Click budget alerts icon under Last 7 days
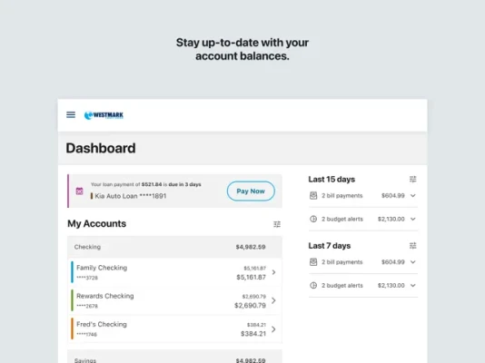Image resolution: width=485 pixels, height=363 pixels. [x=313, y=286]
